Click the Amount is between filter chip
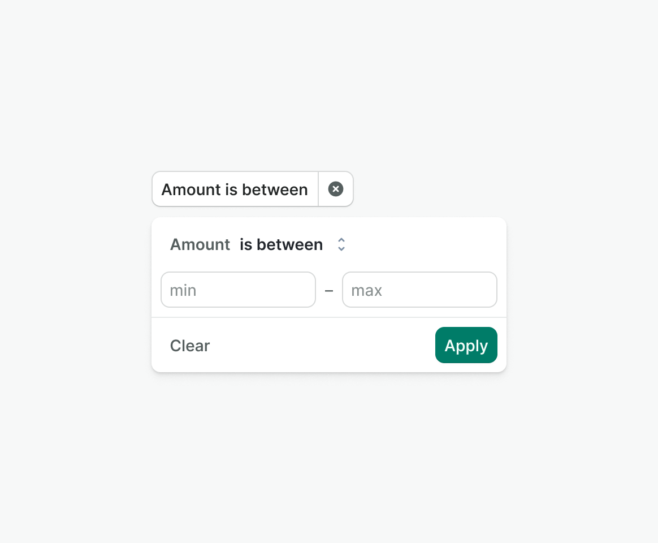The image size is (658, 543). pyautogui.click(x=235, y=189)
